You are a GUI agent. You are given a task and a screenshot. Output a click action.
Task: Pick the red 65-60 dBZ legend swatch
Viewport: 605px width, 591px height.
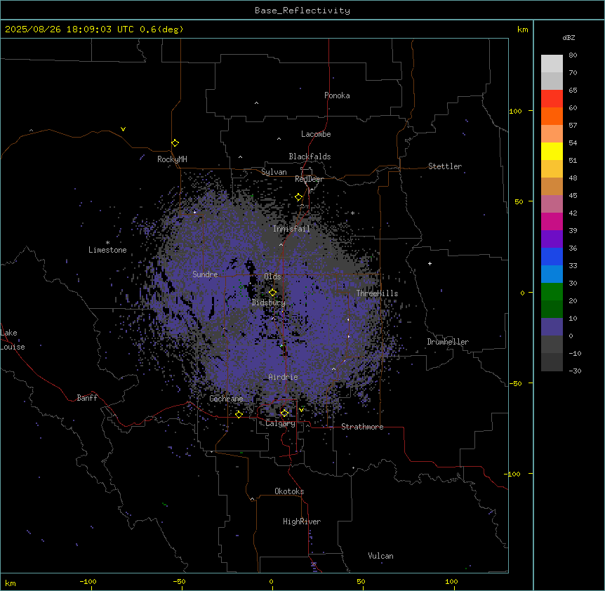pyautogui.click(x=552, y=99)
